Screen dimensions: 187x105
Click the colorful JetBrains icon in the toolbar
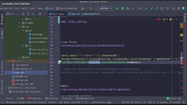[184, 8]
